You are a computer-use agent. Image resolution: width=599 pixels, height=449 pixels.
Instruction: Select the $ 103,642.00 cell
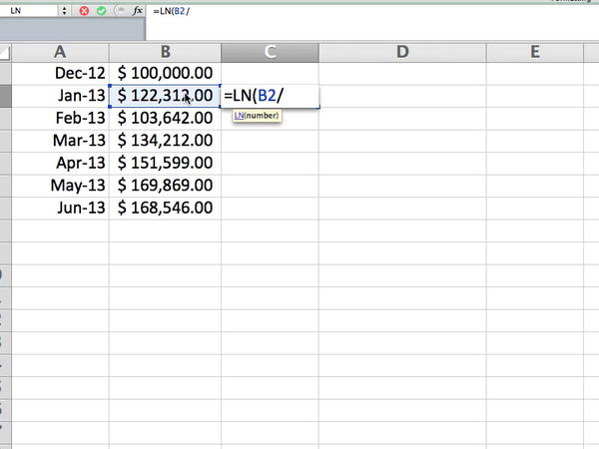tap(165, 119)
